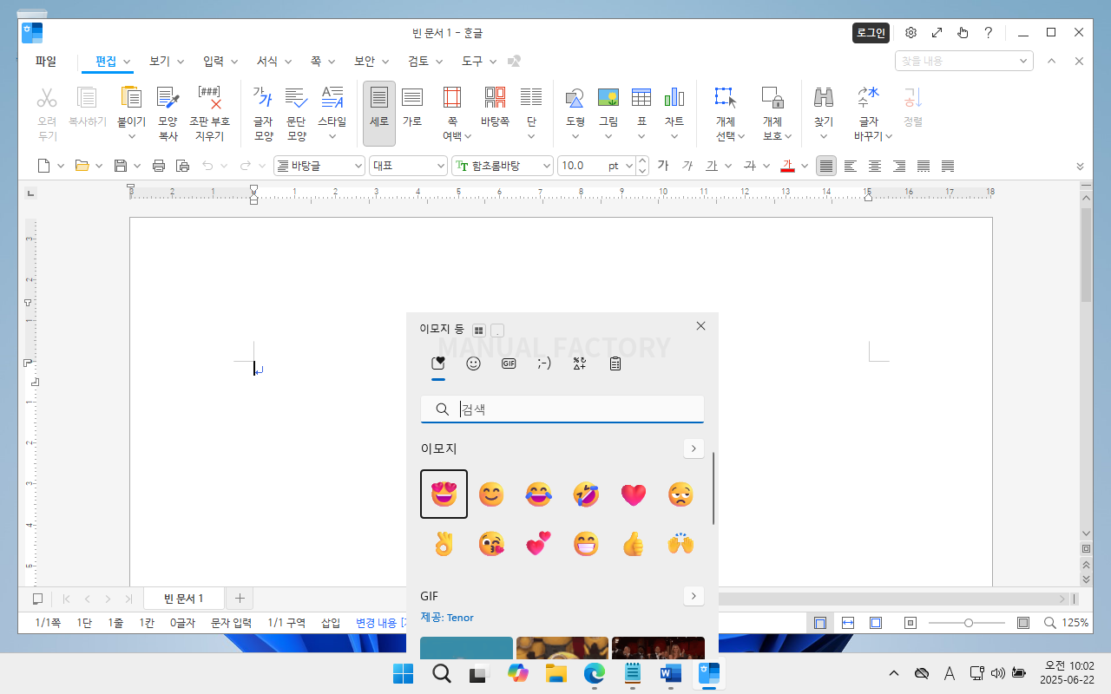This screenshot has height=694, width=1111.
Task: Toggle bold 가 formatting
Action: [663, 166]
